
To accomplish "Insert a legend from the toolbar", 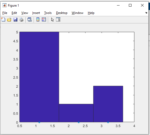I will pyautogui.click(x=44, y=19).
